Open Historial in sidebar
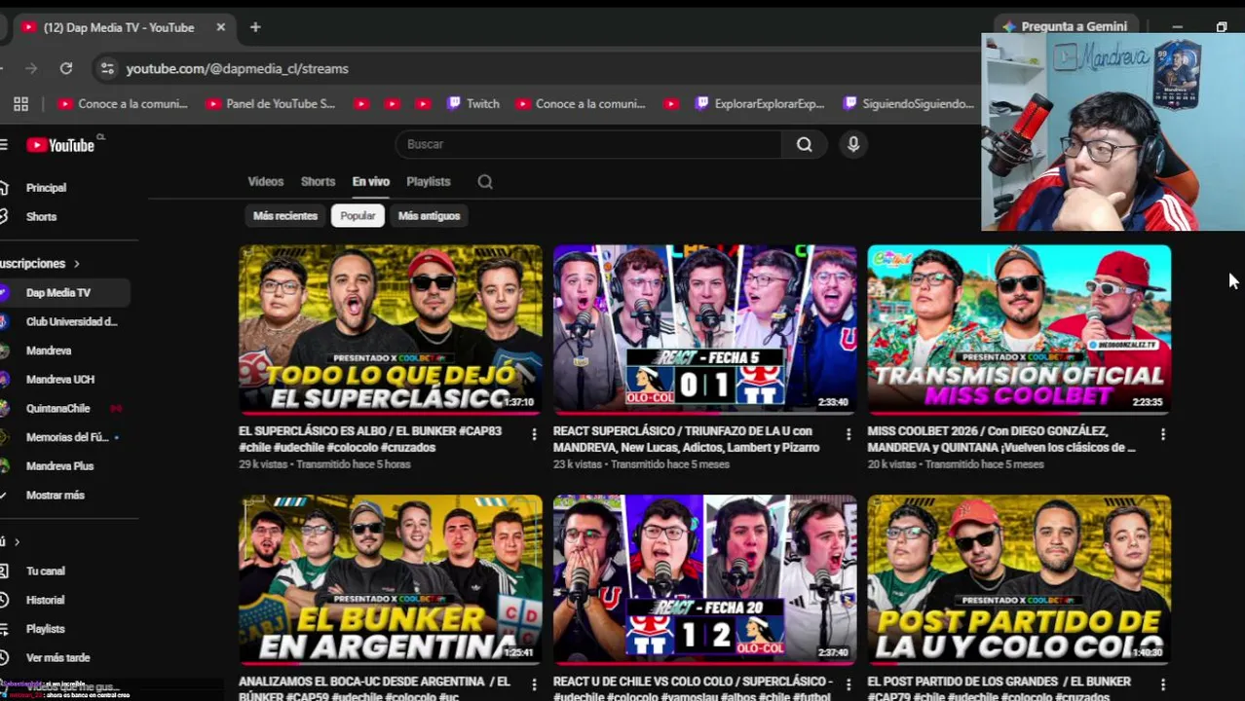The width and height of the screenshot is (1245, 701). click(45, 601)
